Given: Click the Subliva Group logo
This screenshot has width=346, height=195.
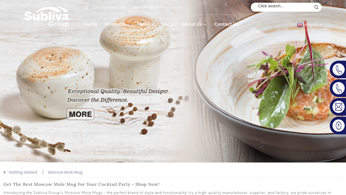Looking at the screenshot, I should pyautogui.click(x=47, y=17).
